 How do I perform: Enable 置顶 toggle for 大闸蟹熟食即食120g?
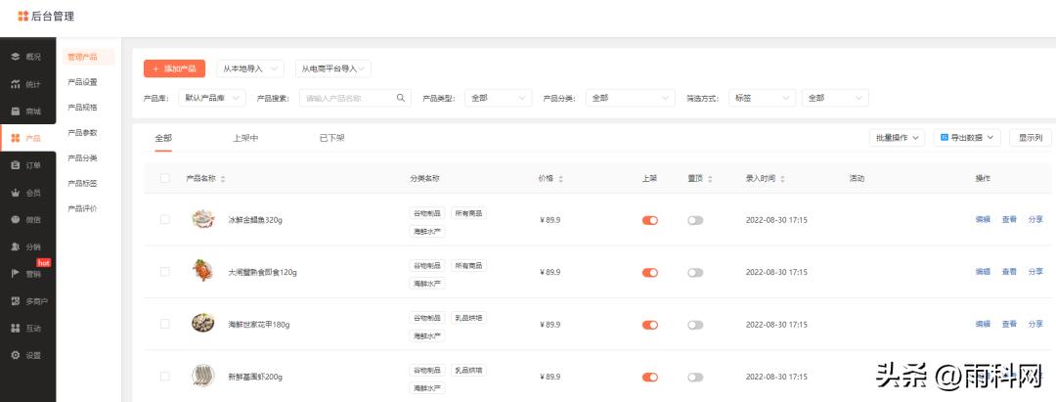coord(695,273)
